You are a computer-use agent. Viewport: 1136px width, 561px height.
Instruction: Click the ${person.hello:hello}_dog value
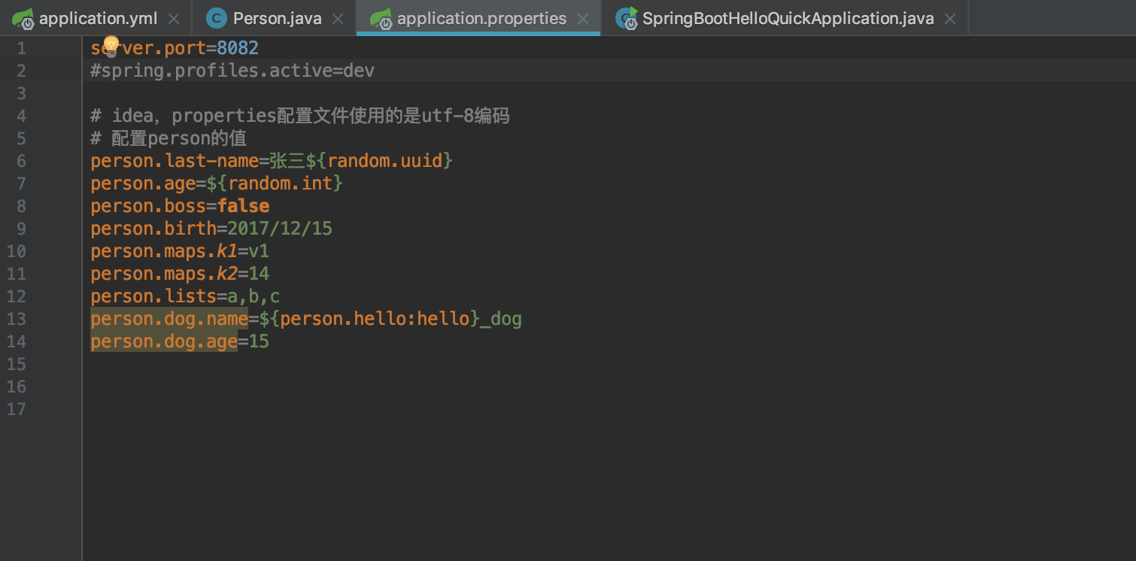[390, 319]
